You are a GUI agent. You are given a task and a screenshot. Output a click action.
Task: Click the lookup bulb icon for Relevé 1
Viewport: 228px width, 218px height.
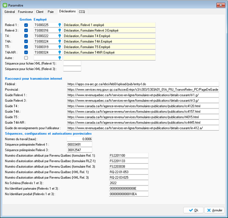[x=60, y=25]
